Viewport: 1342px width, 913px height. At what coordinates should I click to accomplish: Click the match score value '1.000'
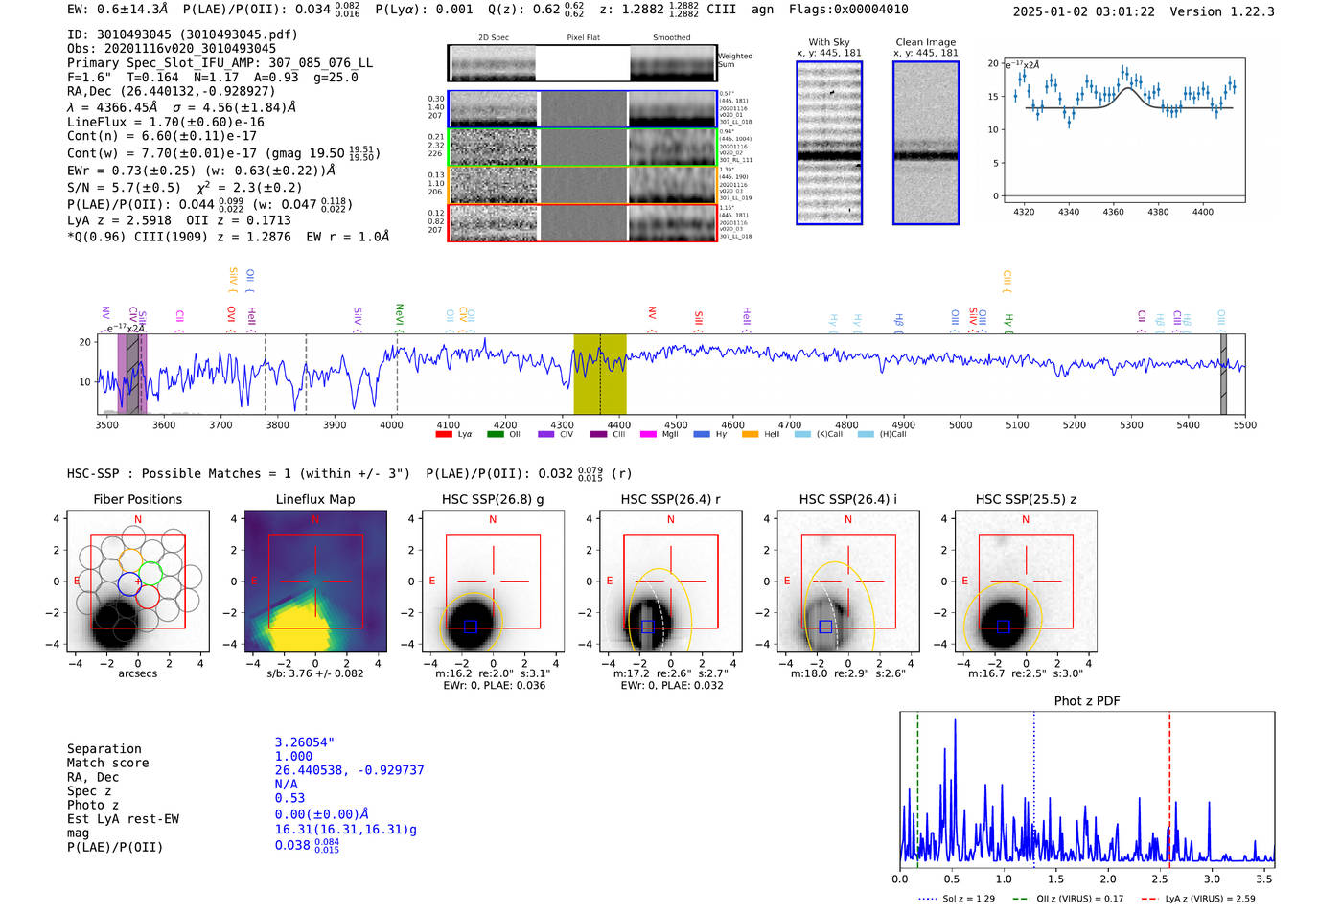(293, 756)
